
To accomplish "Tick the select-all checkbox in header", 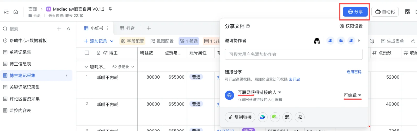I will (87, 53).
